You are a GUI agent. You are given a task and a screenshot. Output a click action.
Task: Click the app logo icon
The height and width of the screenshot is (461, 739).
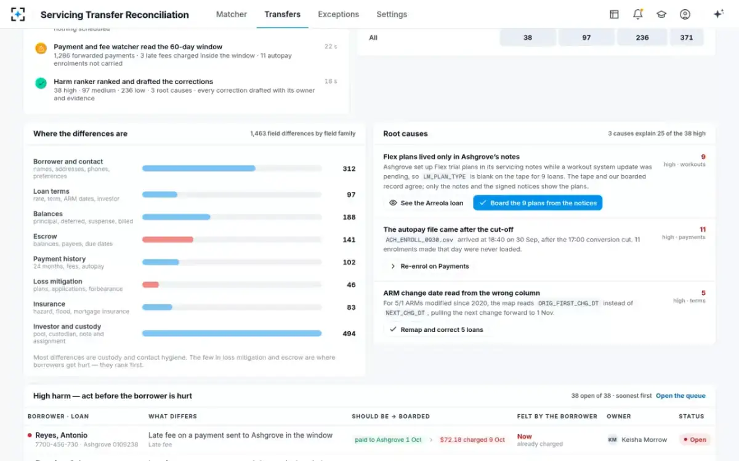[x=18, y=14]
